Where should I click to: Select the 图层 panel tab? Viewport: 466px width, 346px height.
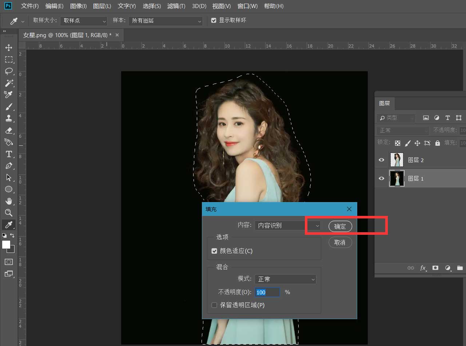pos(385,103)
